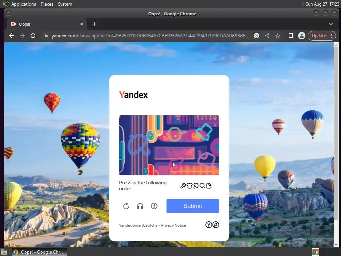Screen dimensions: 341x256
Task: Click the Google icon in address bar
Action: pyautogui.click(x=256, y=36)
